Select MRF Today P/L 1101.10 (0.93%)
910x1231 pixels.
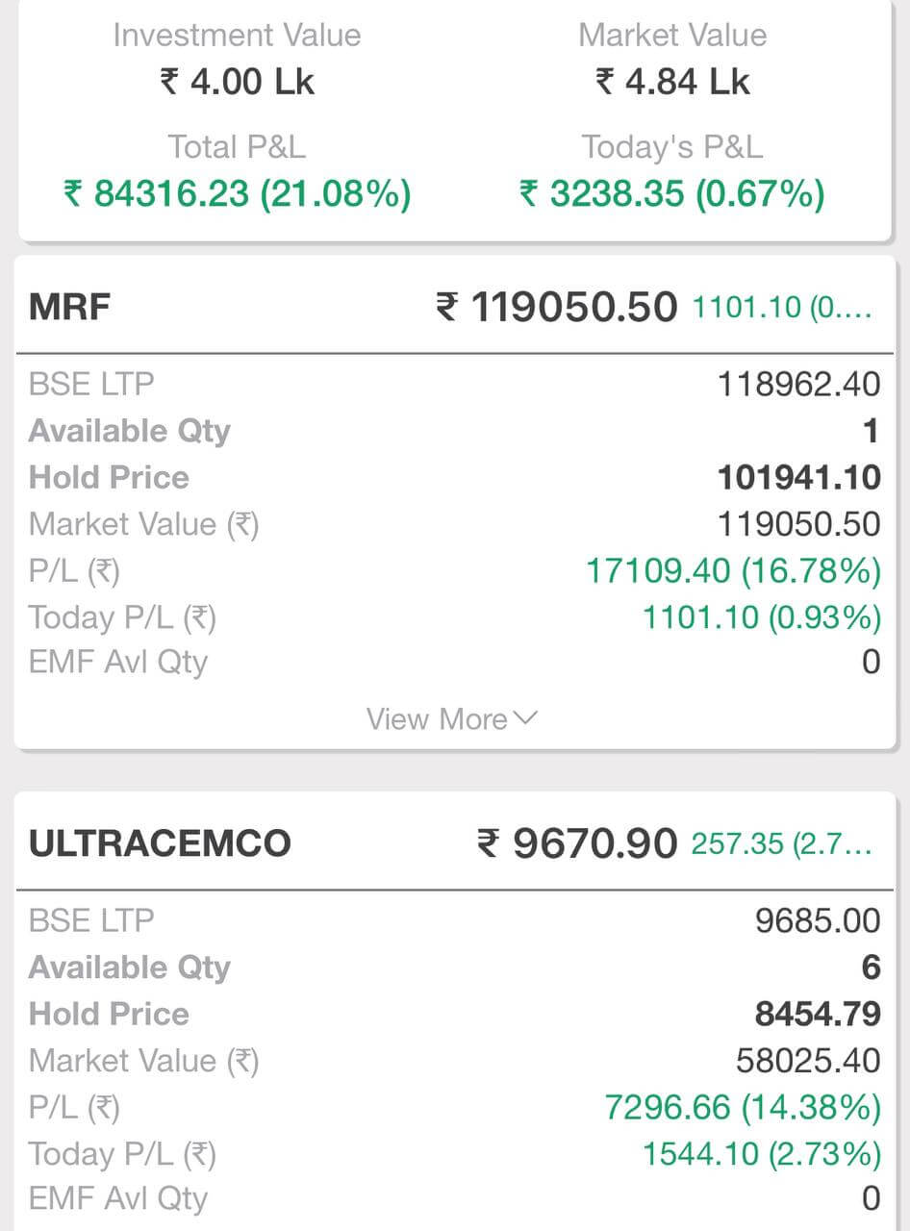pos(762,616)
